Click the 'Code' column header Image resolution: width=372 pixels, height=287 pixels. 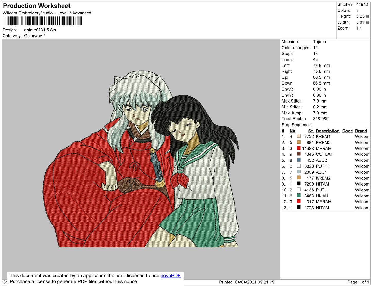coord(348,131)
